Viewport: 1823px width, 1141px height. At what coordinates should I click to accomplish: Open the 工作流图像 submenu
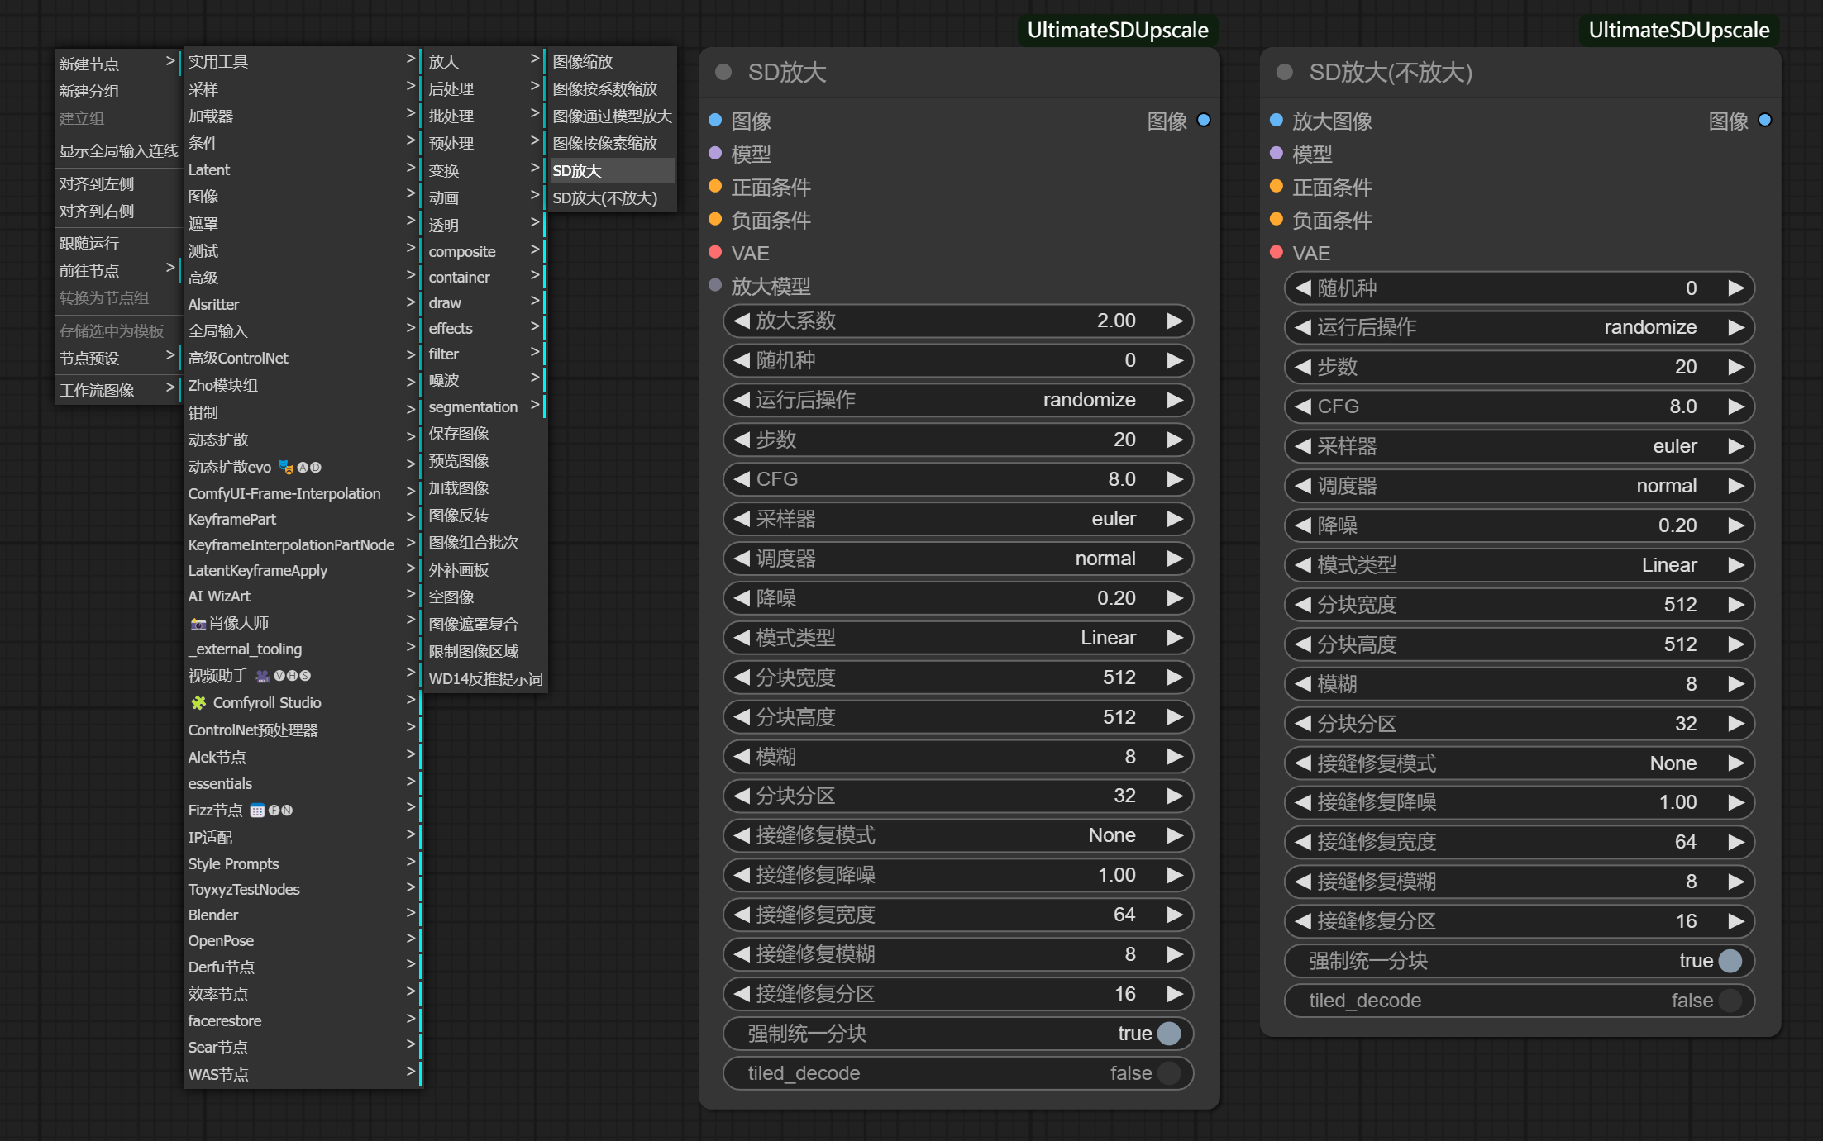tap(117, 390)
